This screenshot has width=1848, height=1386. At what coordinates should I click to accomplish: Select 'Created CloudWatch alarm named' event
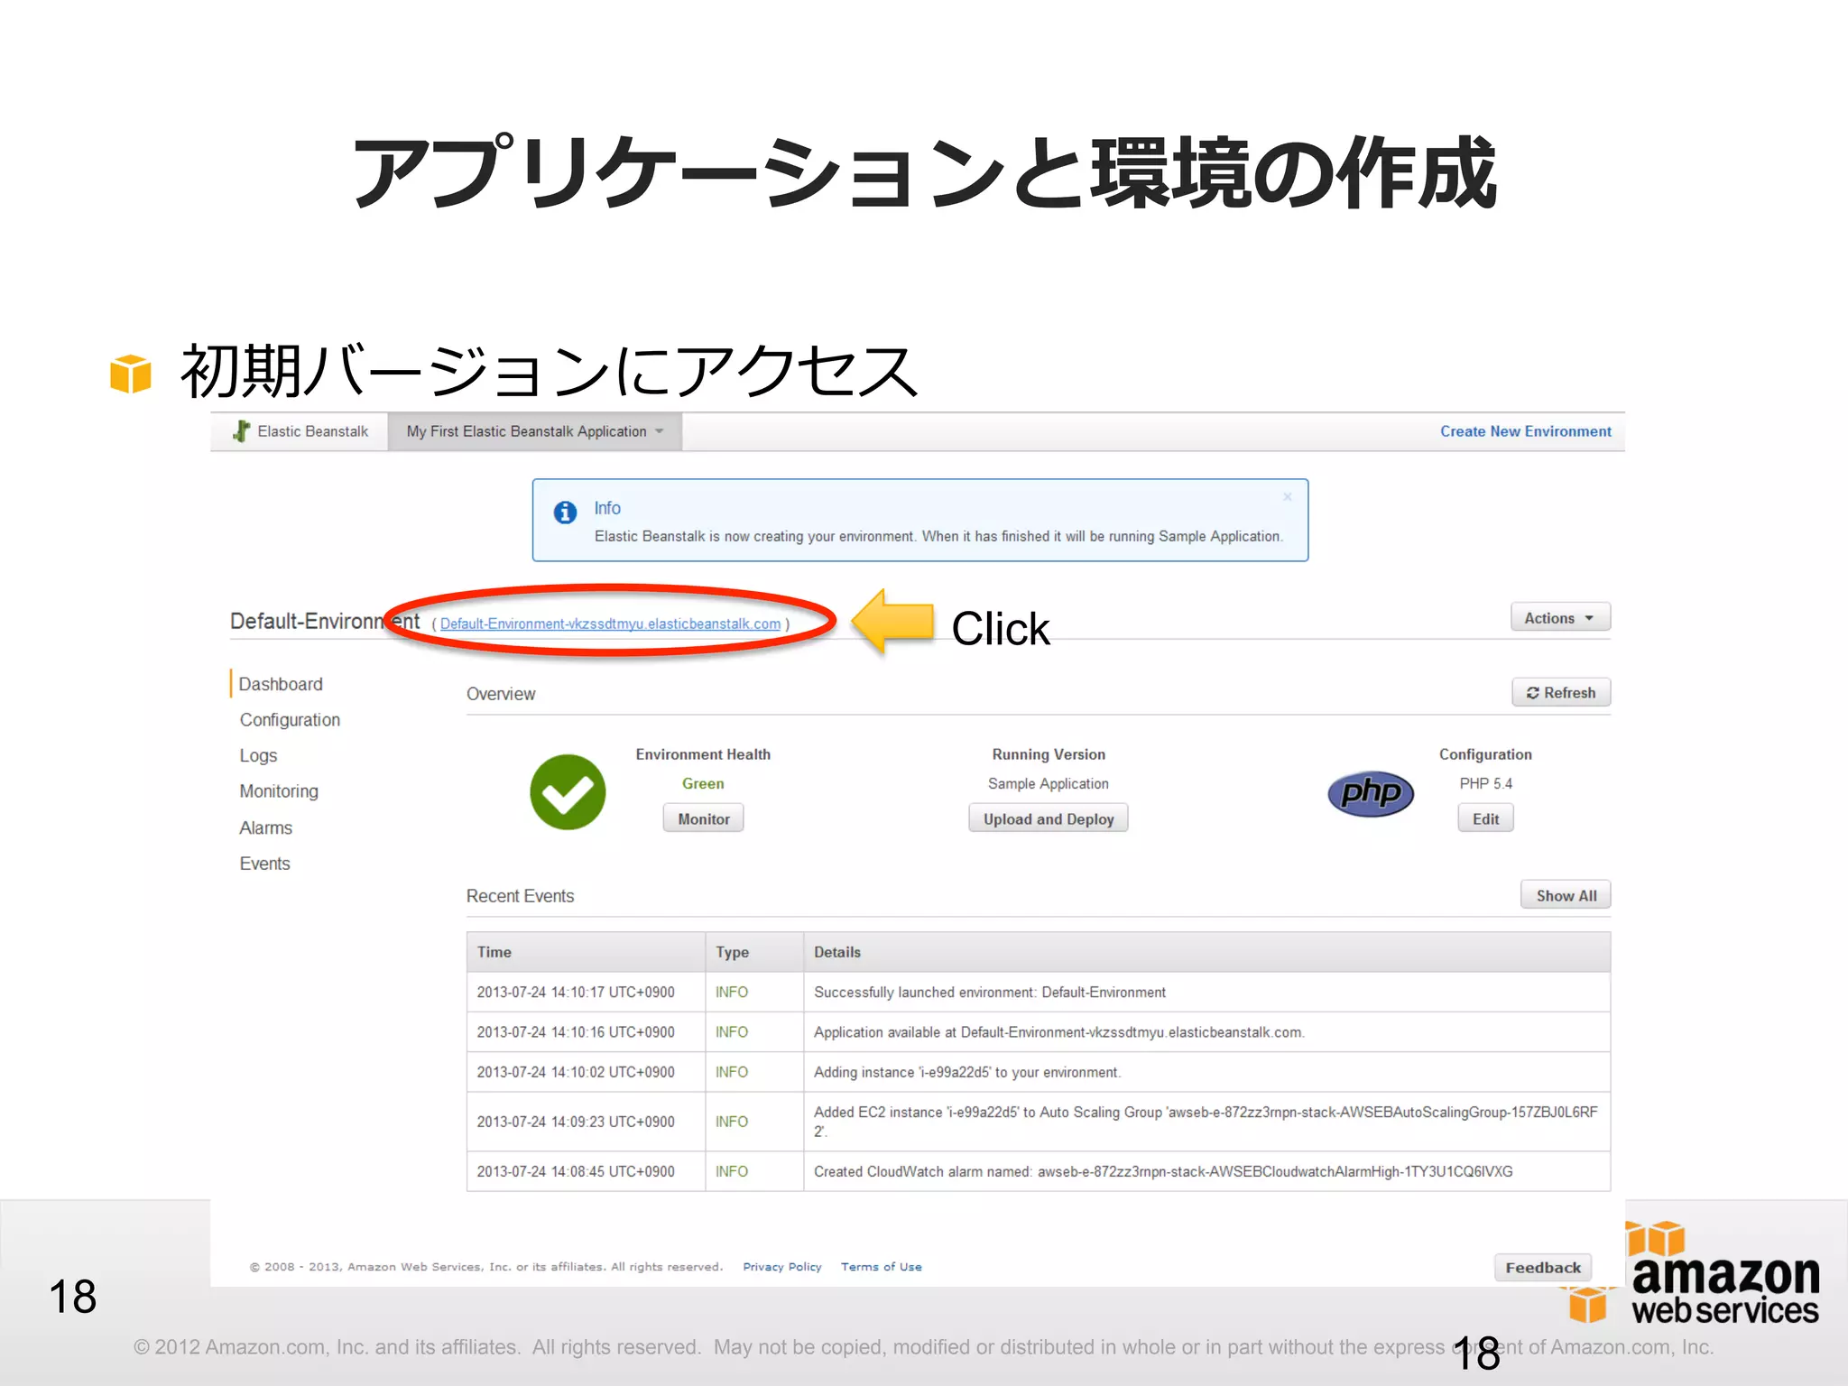(x=1038, y=1171)
